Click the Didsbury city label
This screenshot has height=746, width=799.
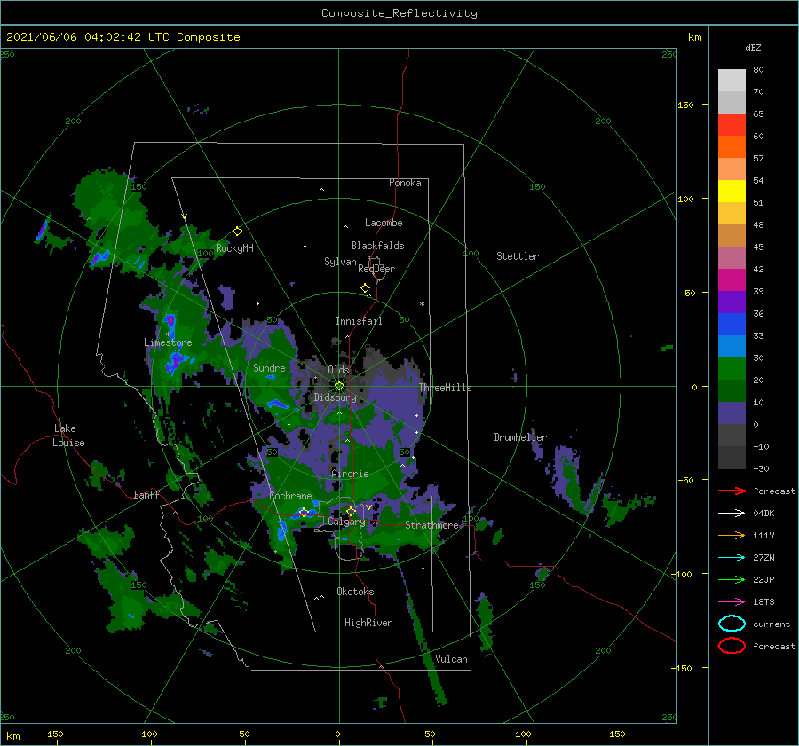[335, 397]
